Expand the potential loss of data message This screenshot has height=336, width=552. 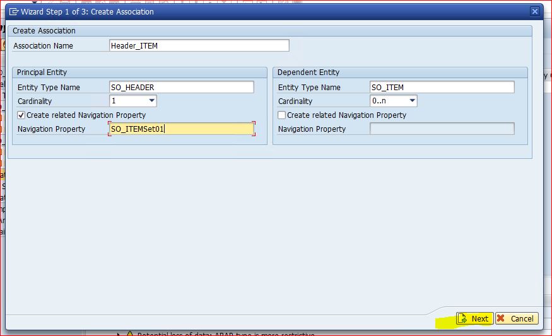pyautogui.click(x=119, y=333)
